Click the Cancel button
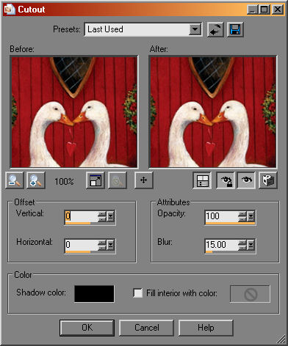The height and width of the screenshot is (346, 288). tap(146, 328)
